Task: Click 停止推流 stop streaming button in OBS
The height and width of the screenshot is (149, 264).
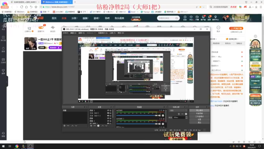Action: [199, 111]
